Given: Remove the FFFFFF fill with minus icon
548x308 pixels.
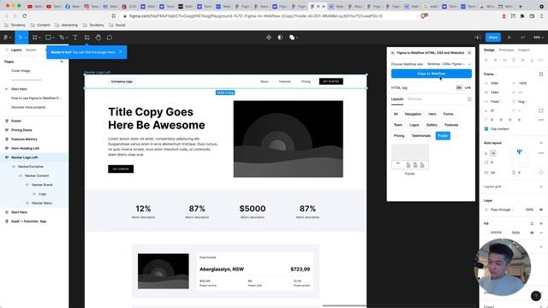Looking at the screenshot, I should click(x=541, y=233).
